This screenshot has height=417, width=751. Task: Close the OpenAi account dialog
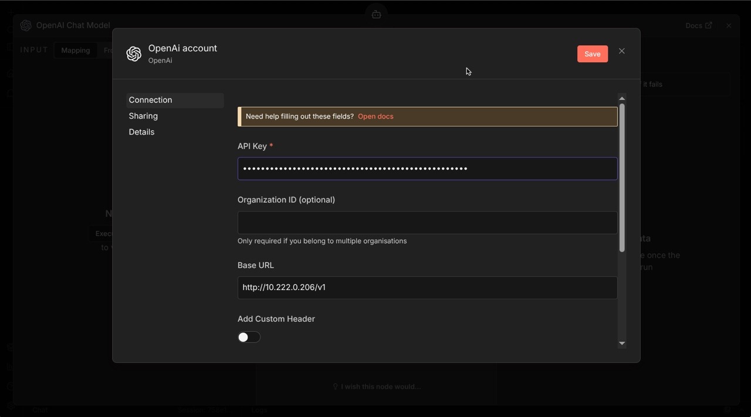pos(622,51)
